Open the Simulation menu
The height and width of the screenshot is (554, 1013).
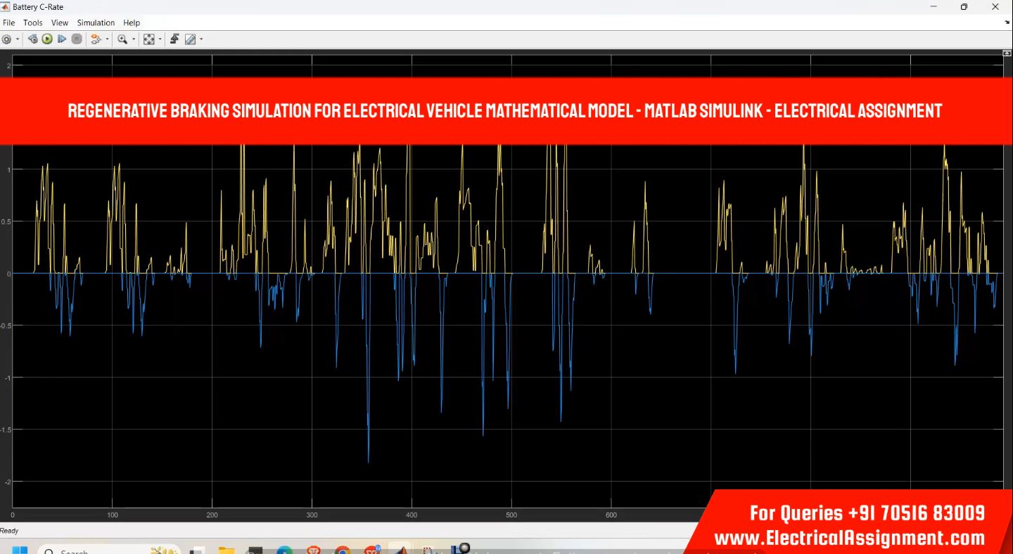[x=96, y=23]
